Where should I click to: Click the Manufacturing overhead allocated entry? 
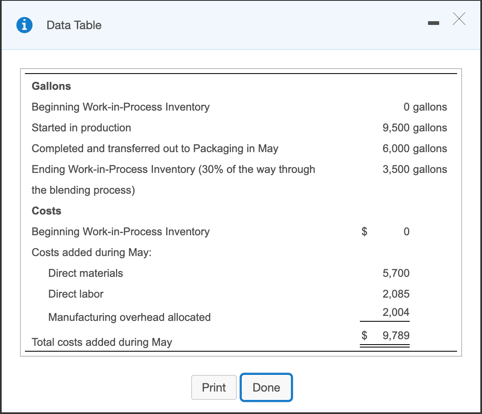pyautogui.click(x=129, y=317)
